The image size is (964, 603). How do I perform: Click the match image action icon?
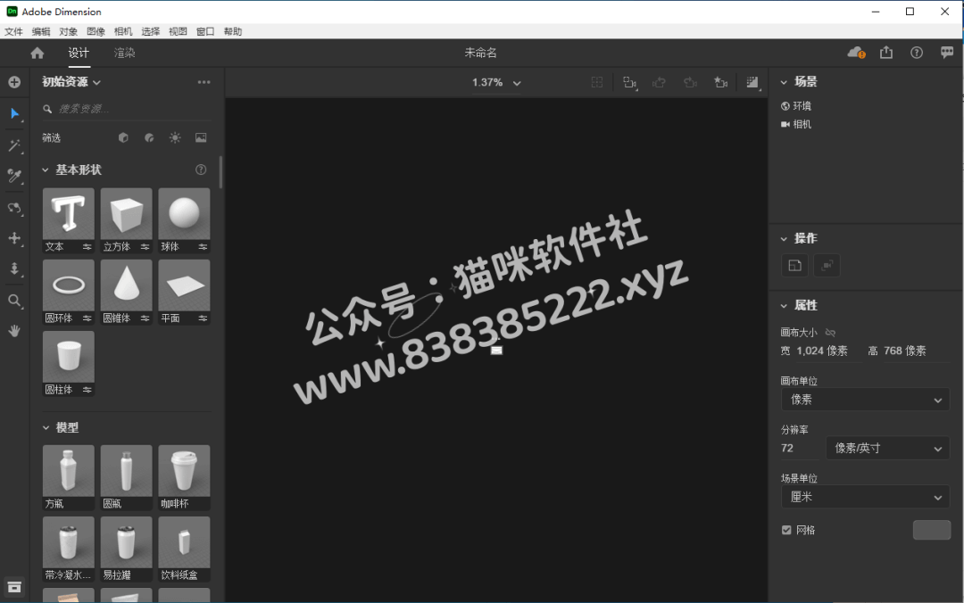[795, 266]
